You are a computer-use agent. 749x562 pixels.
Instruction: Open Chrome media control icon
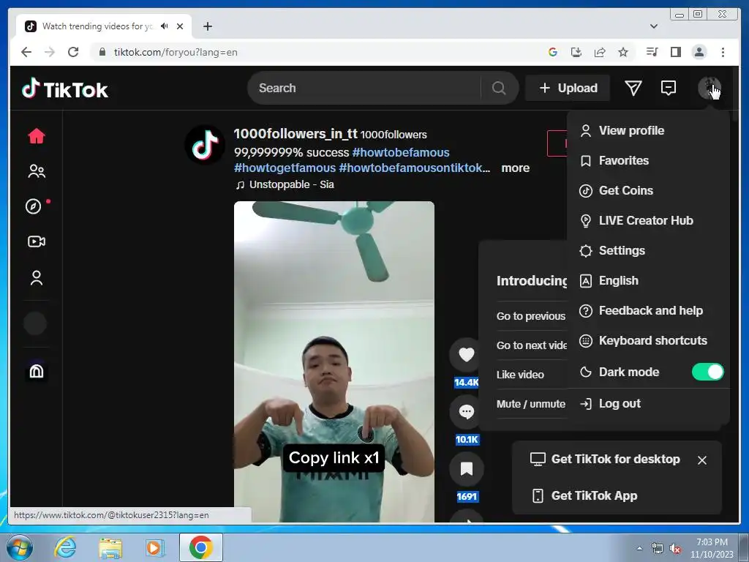click(652, 52)
